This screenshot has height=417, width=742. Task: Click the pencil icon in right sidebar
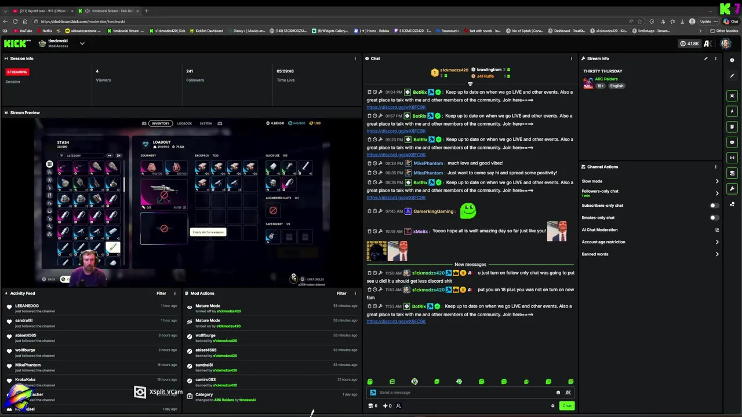click(x=732, y=76)
